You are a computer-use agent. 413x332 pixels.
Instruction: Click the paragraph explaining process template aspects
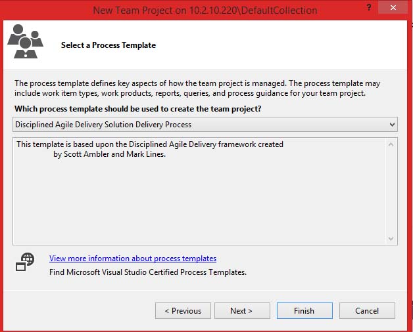point(197,89)
